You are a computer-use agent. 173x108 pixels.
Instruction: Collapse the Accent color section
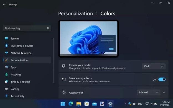164,92
